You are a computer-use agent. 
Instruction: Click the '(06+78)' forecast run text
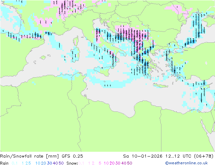click(204, 156)
